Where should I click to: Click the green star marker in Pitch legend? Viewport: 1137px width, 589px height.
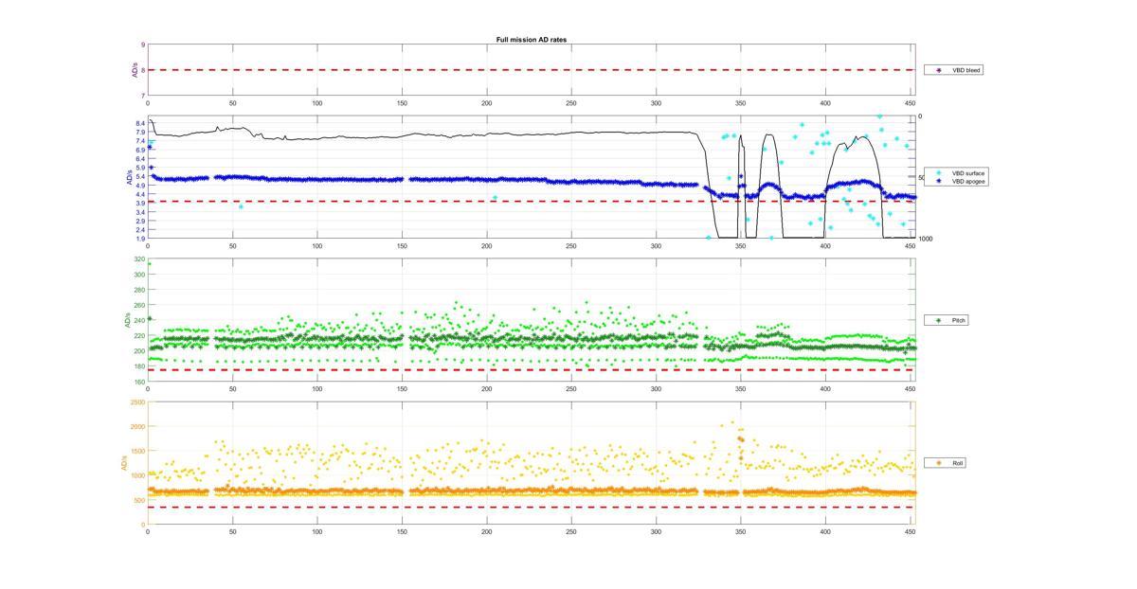pyautogui.click(x=939, y=320)
